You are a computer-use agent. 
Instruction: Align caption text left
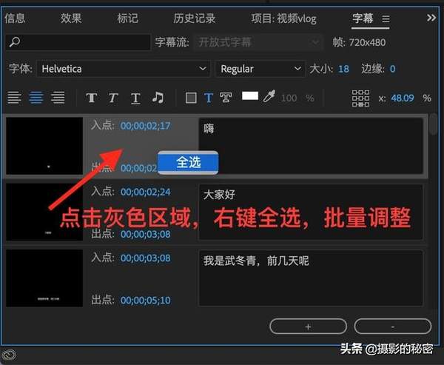[x=14, y=98]
